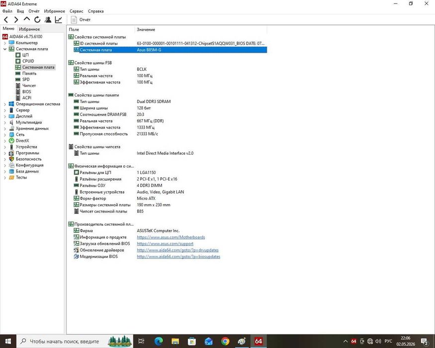Expand the Сеть tree node
This screenshot has width=435, height=348.
tap(4, 135)
